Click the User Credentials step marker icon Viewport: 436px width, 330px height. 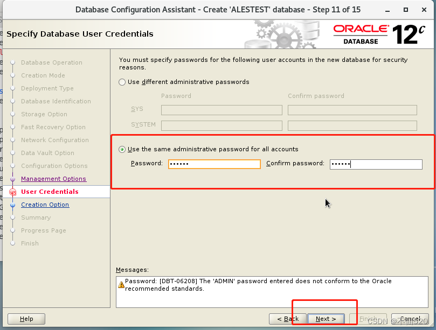click(x=12, y=192)
